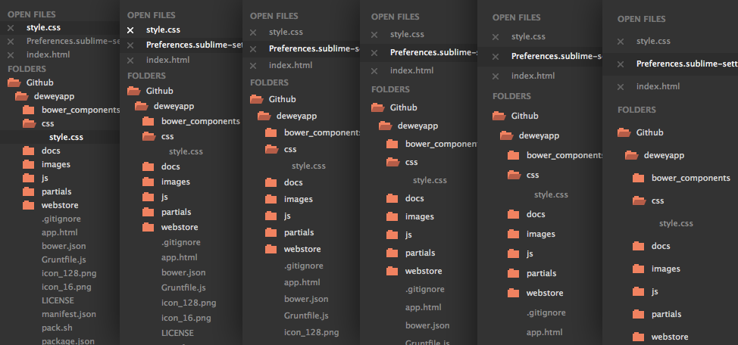This screenshot has width=738, height=345.
Task: Open Gruntfile.js in the leftmost panel
Action: 64,260
